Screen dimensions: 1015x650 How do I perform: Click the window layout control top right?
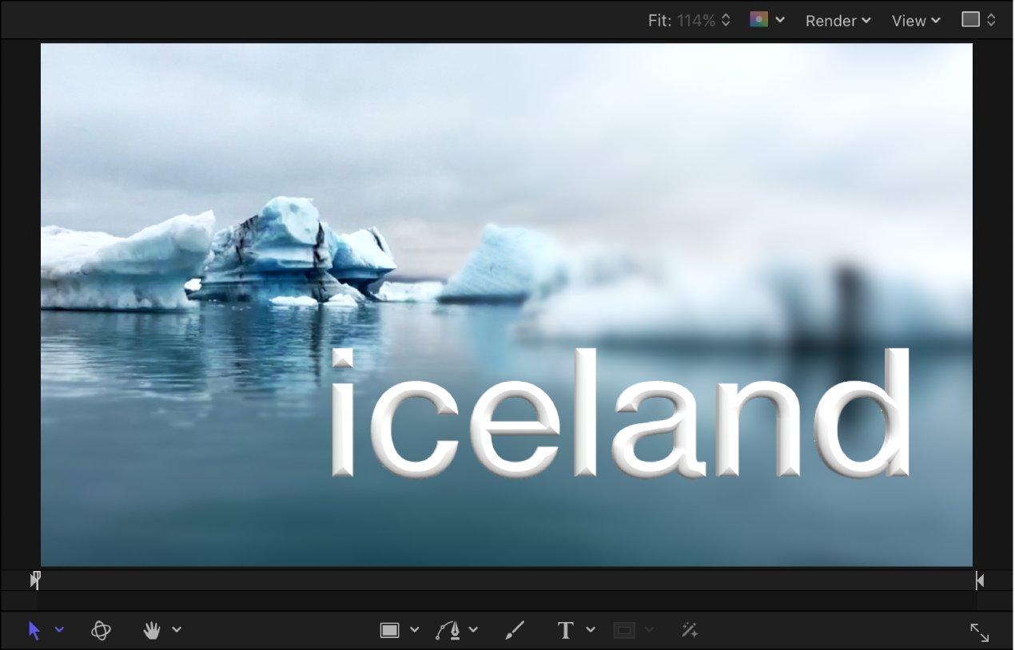click(x=971, y=18)
